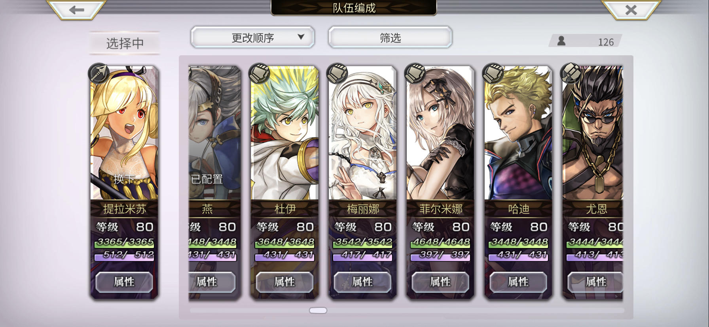Screen dimensions: 709x327
Task: Open 属性 for 菲尔米娜
Action: (440, 282)
